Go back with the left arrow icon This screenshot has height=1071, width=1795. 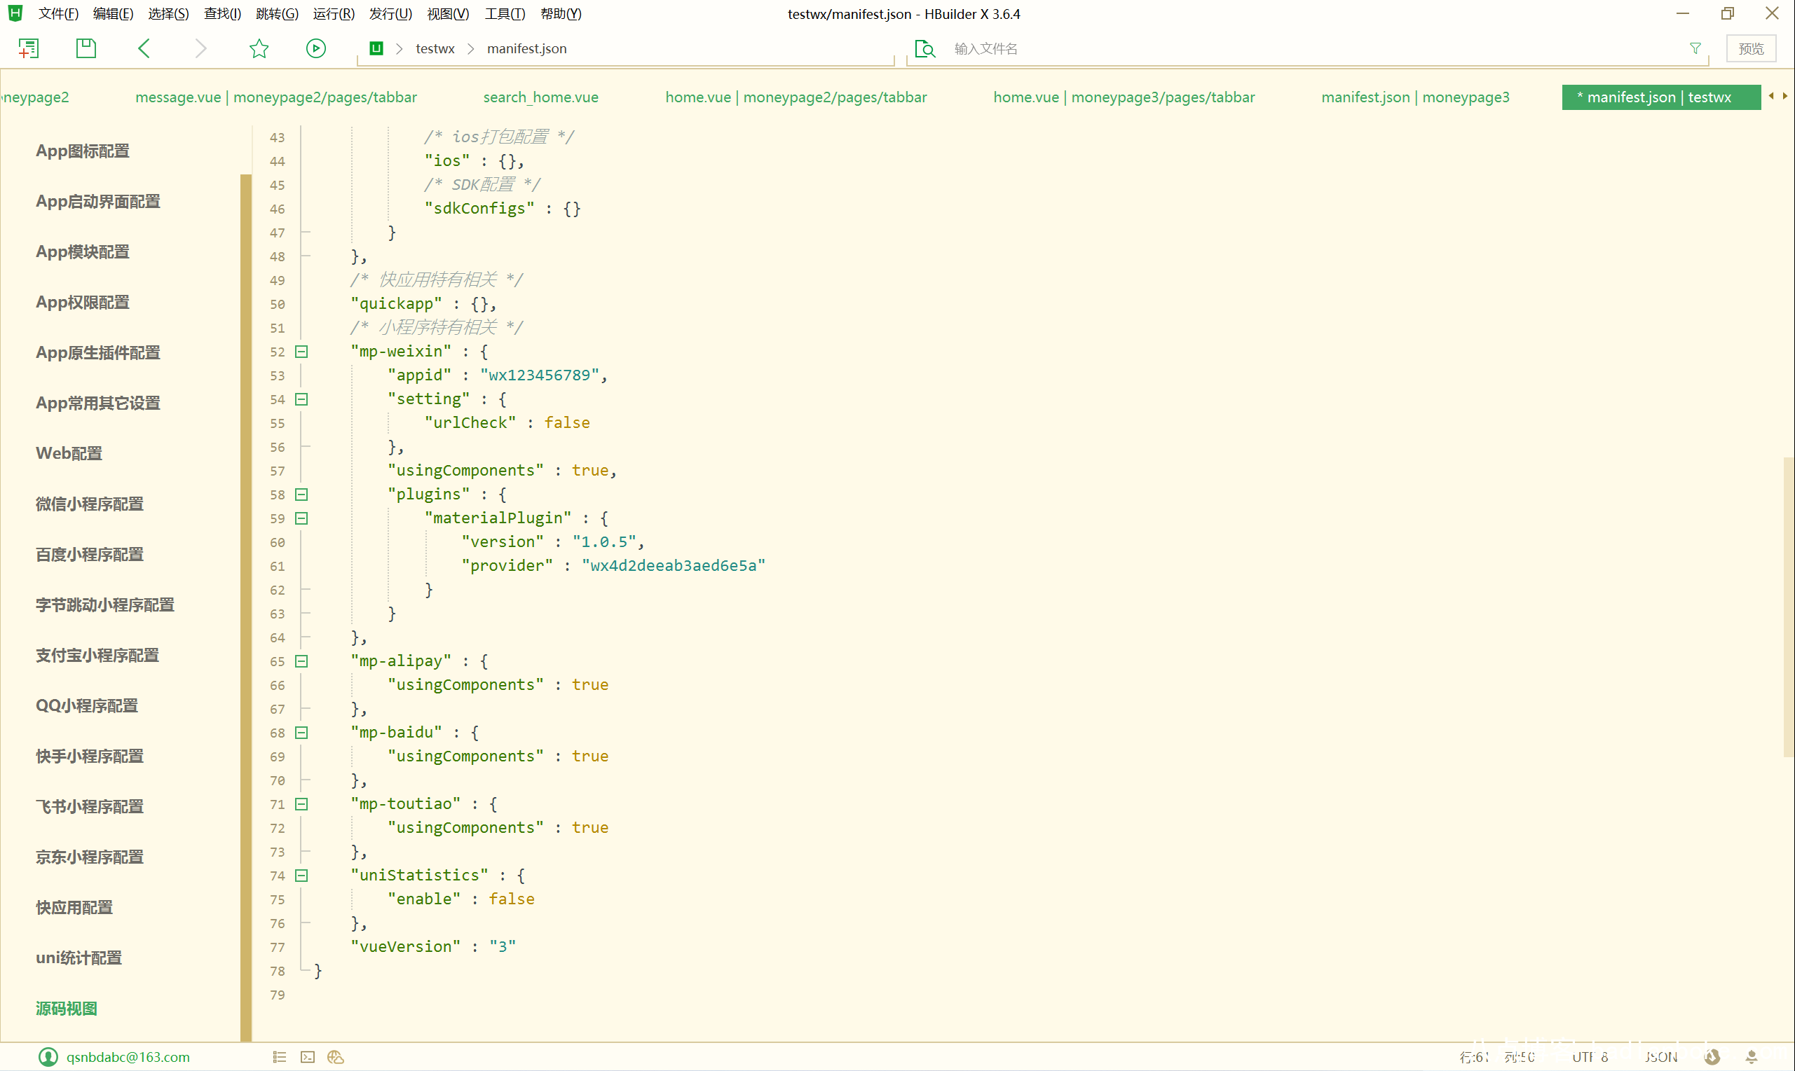pyautogui.click(x=144, y=48)
